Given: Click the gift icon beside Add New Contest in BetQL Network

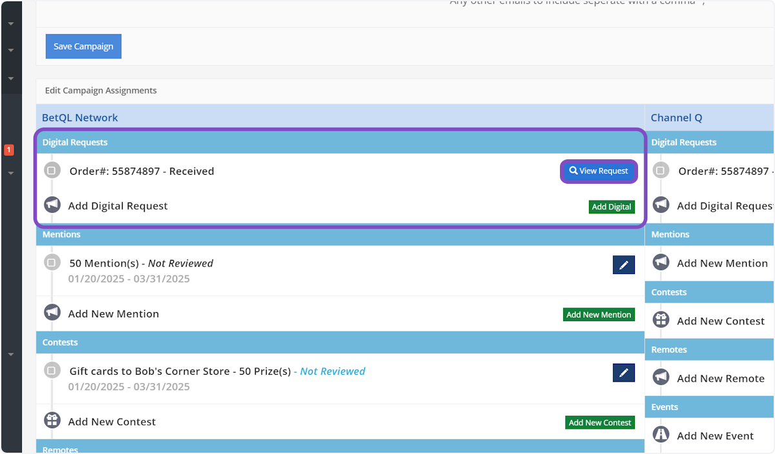Looking at the screenshot, I should [x=52, y=420].
